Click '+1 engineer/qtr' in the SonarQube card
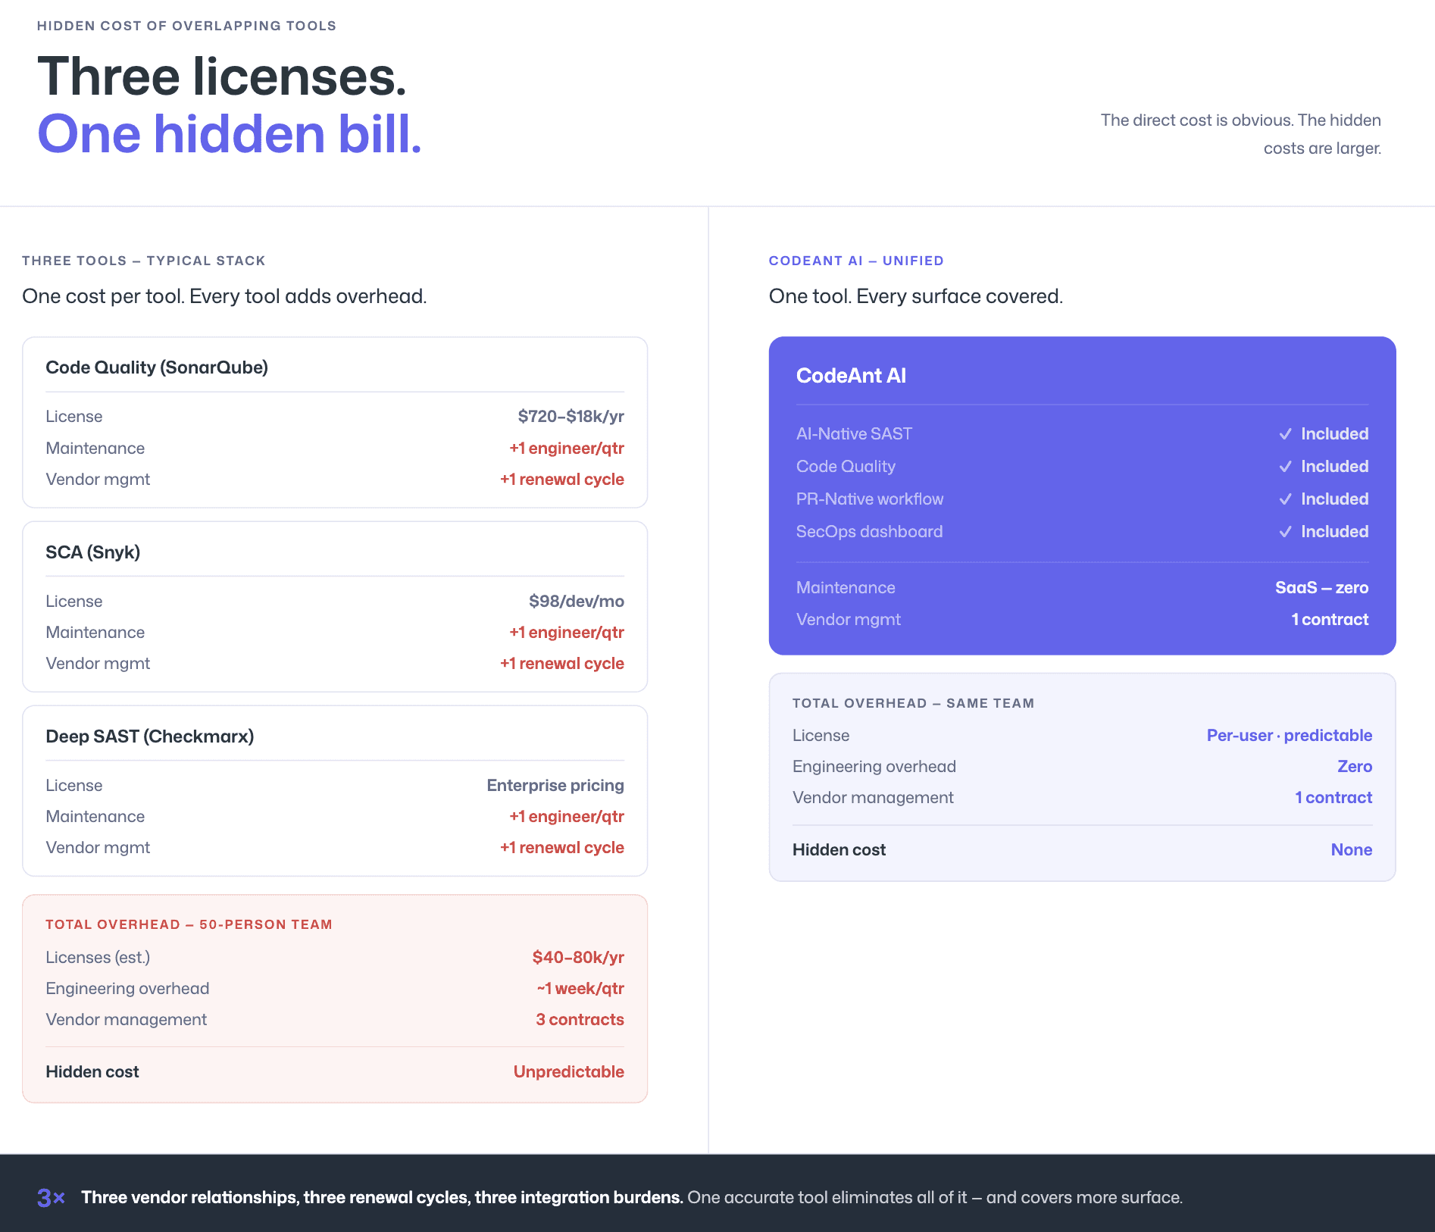This screenshot has height=1232, width=1435. click(566, 449)
